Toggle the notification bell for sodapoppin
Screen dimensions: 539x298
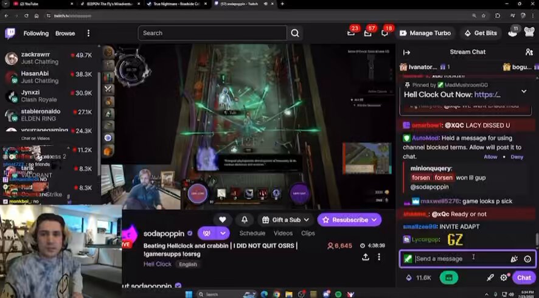(x=245, y=220)
